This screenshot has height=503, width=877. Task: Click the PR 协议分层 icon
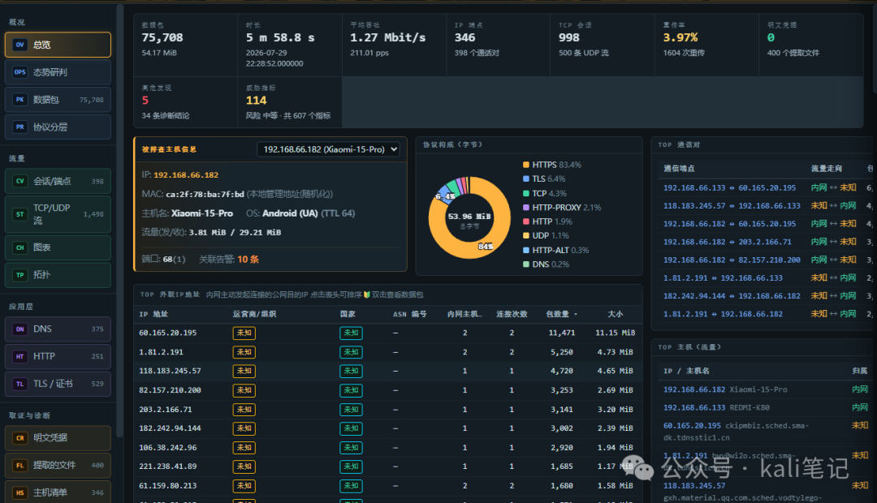click(20, 127)
